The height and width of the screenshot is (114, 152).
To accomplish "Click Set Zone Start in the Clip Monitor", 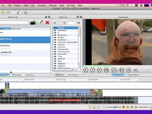I will 86,70.
